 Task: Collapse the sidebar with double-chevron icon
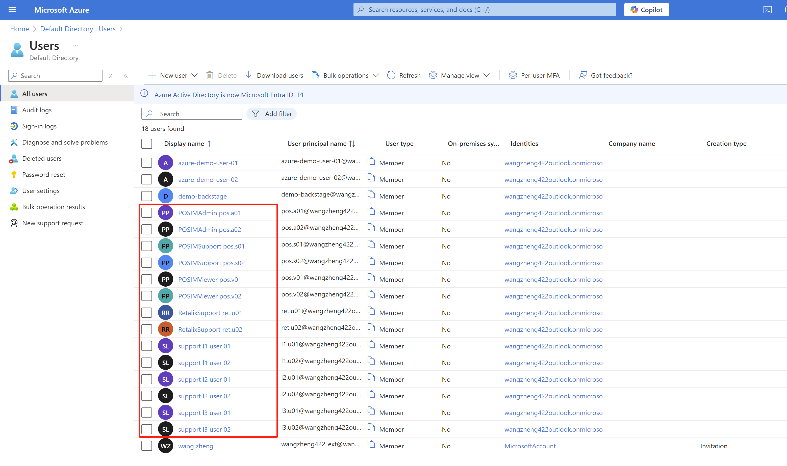126,76
